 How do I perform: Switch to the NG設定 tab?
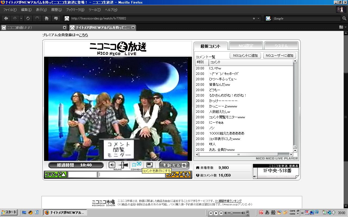click(246, 46)
